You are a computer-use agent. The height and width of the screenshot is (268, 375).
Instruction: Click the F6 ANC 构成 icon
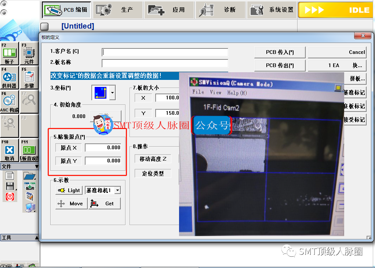pyautogui.click(x=10, y=102)
